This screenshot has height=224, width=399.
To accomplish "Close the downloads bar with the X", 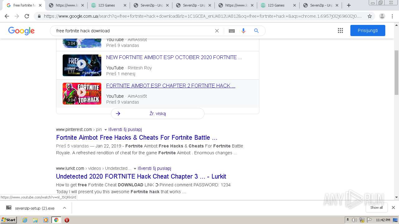I will (x=393, y=208).
